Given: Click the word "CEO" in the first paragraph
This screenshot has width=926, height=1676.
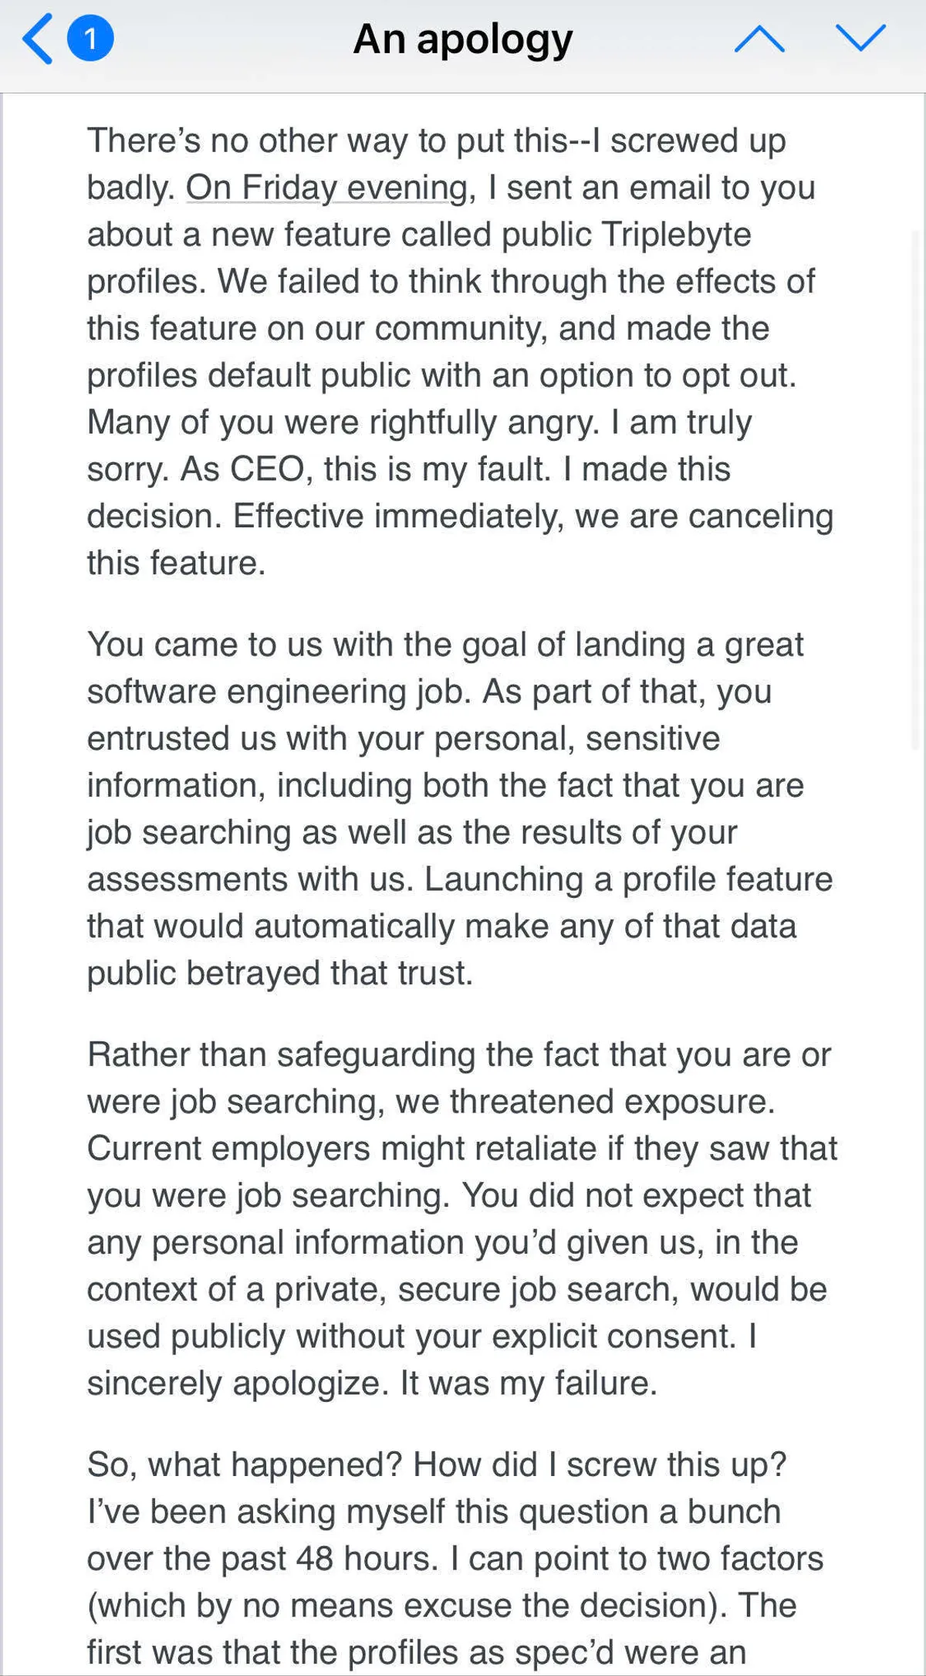Looking at the screenshot, I should point(267,469).
